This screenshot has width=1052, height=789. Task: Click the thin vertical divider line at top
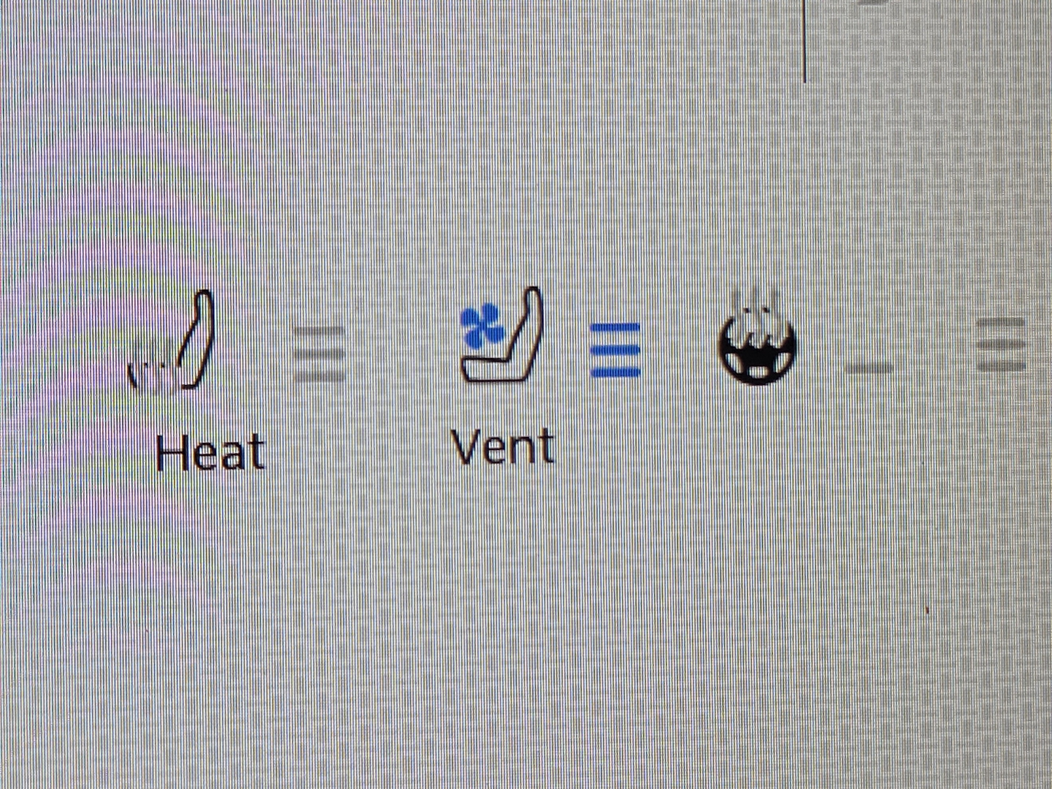click(804, 41)
